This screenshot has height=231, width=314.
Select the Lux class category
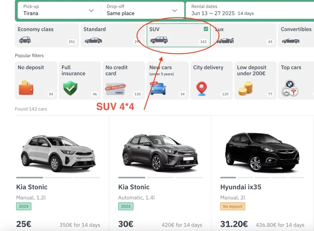pos(244,35)
